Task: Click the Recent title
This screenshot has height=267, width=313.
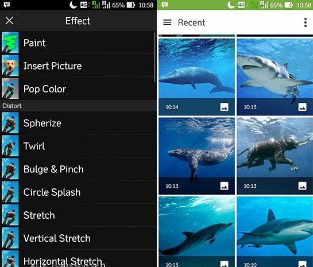Action: coord(191,22)
